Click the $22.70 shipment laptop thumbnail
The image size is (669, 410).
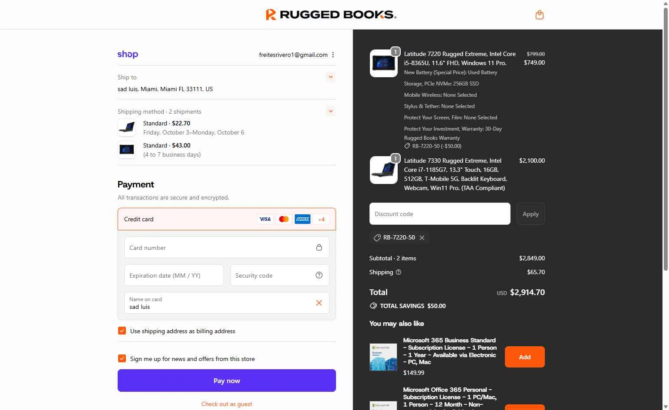tap(127, 128)
